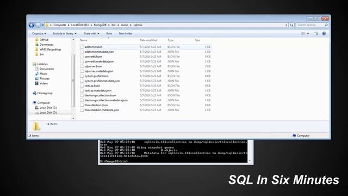The image size is (348, 196).
Task: Open Include in library menu
Action: (64, 34)
